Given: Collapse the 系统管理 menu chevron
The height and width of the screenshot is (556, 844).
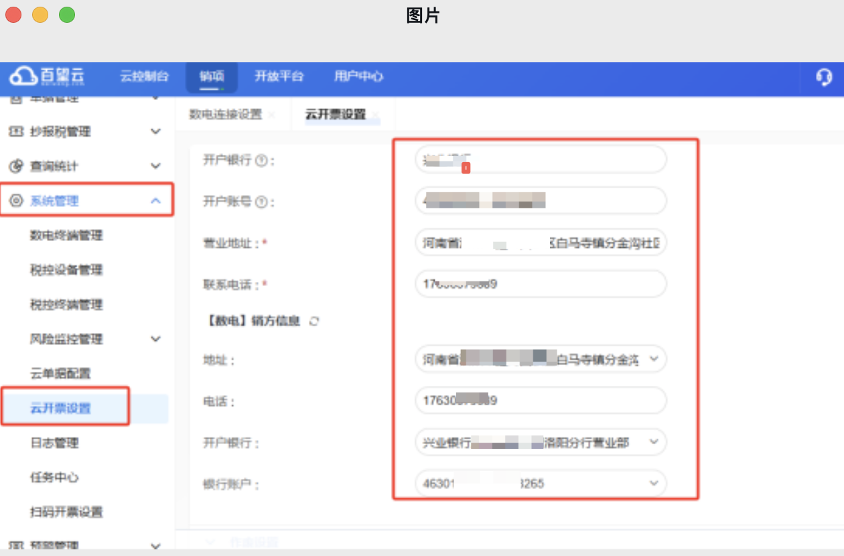Looking at the screenshot, I should tap(155, 200).
